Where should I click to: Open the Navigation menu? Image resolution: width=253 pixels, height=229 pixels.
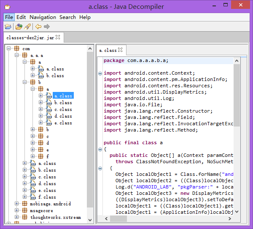[x=43, y=17]
